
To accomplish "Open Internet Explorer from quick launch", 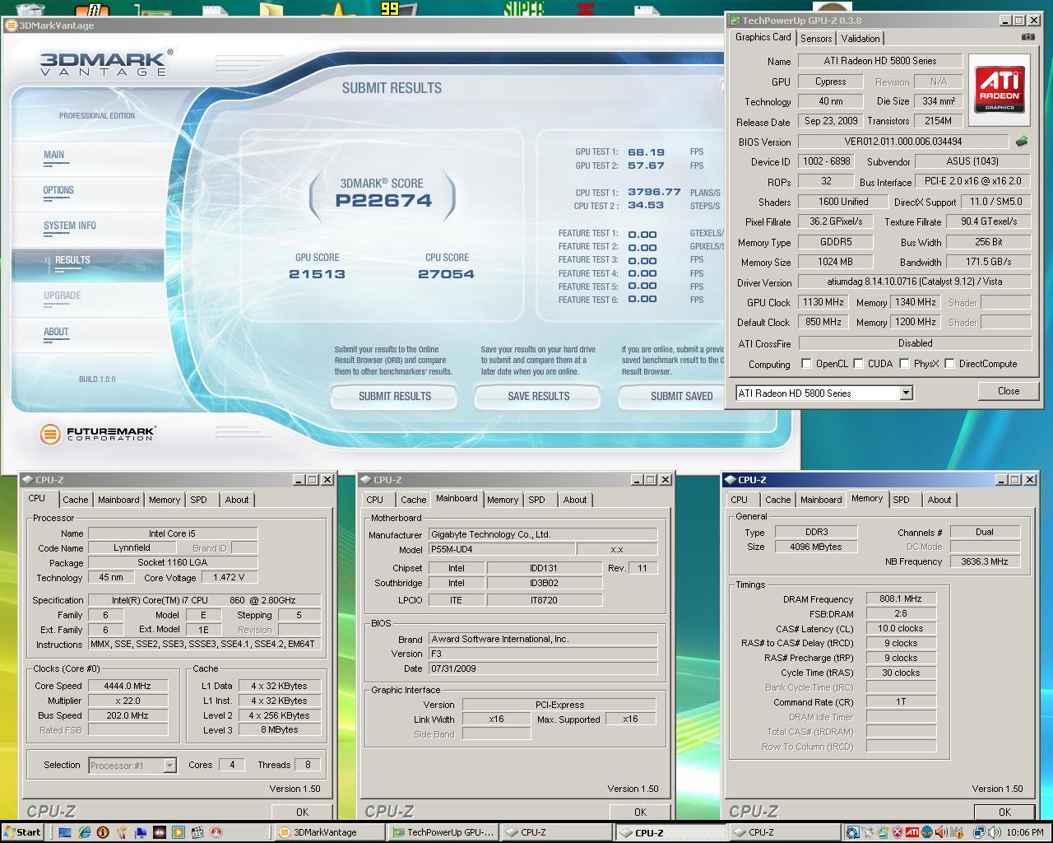I will (84, 833).
